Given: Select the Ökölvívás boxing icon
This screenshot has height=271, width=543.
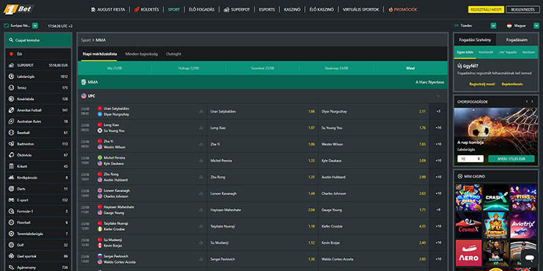Looking at the screenshot, I should pyautogui.click(x=12, y=155).
